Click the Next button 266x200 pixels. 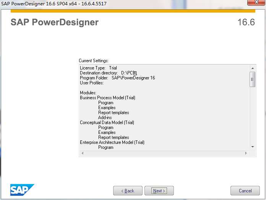(x=159, y=191)
